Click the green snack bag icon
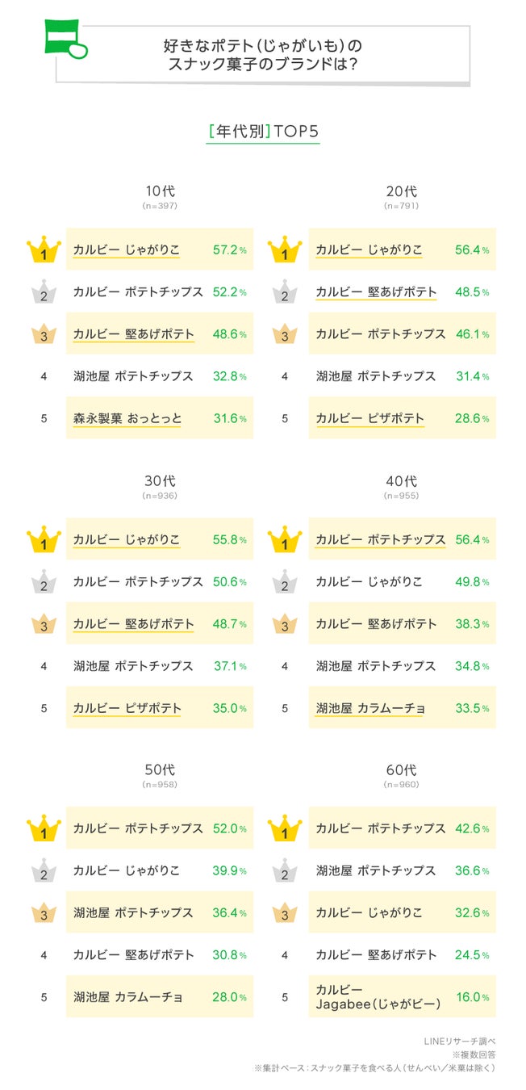Viewport: 526px width, 1090px height. 61,40
